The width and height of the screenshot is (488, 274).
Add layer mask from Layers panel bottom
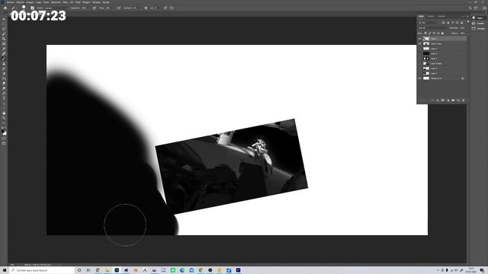442,100
